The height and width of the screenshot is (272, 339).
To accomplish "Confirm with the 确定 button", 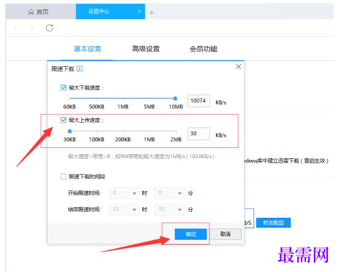I will tap(191, 234).
